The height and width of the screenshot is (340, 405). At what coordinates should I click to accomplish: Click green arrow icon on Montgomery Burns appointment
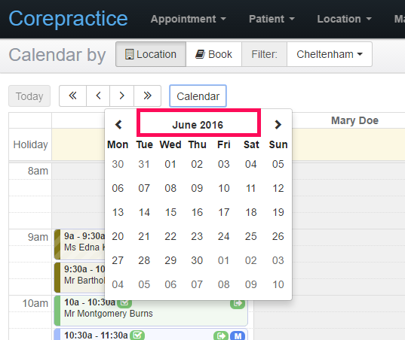pos(238,304)
